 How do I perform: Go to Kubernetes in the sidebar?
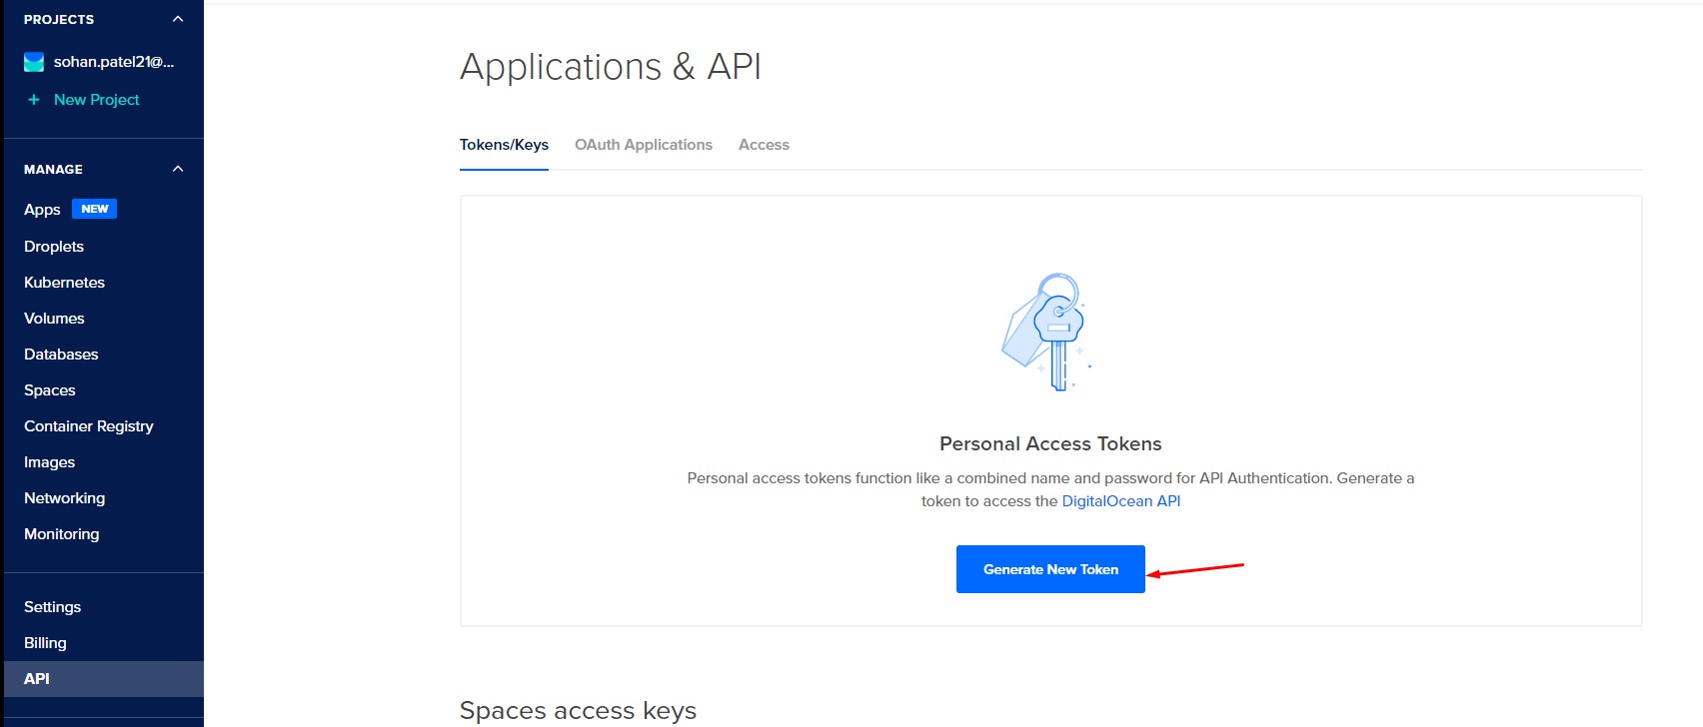(x=64, y=283)
